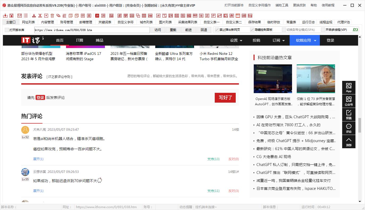The image size is (365, 210).
Task: Click the UBB icon in the toolbar
Action: pyautogui.click(x=244, y=16)
